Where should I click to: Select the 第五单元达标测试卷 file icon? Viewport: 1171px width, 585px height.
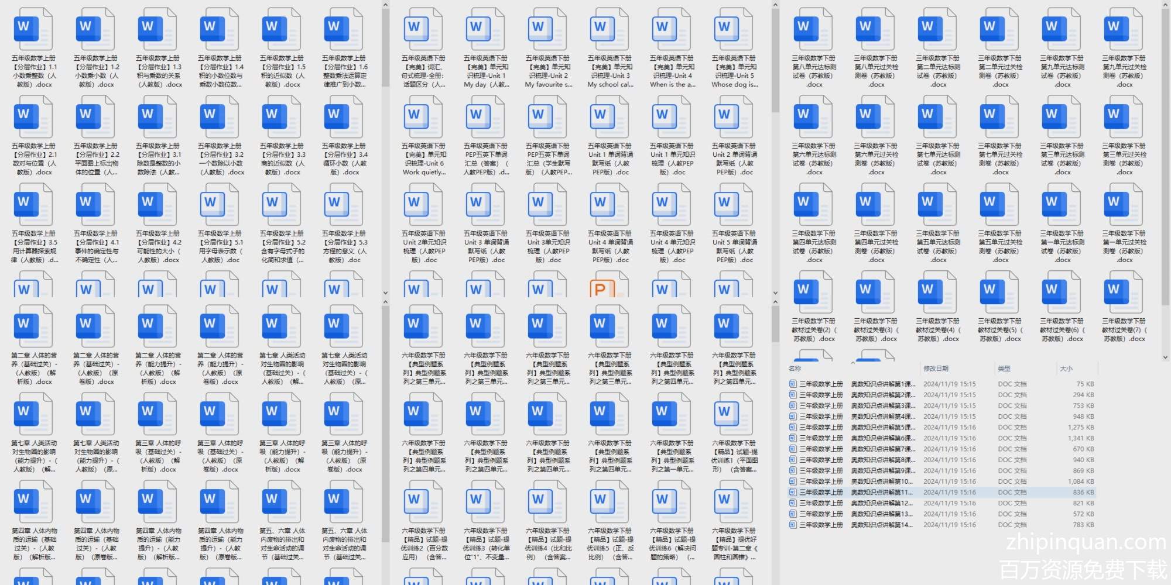(x=937, y=204)
